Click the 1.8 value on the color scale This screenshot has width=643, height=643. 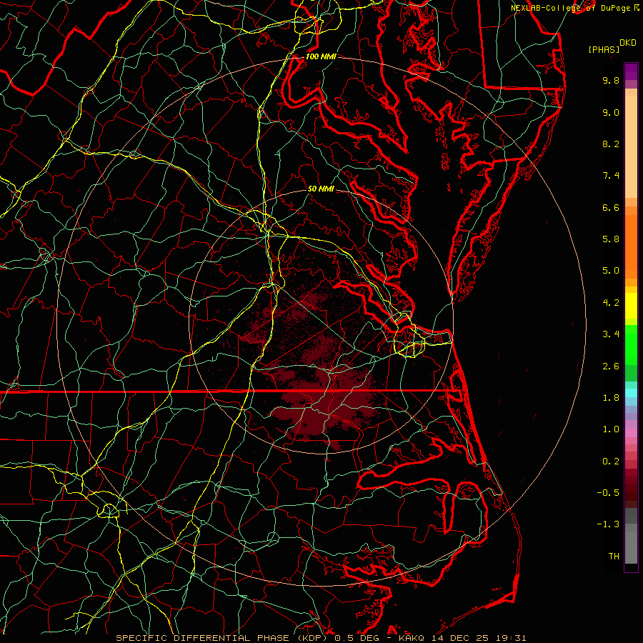click(x=611, y=398)
